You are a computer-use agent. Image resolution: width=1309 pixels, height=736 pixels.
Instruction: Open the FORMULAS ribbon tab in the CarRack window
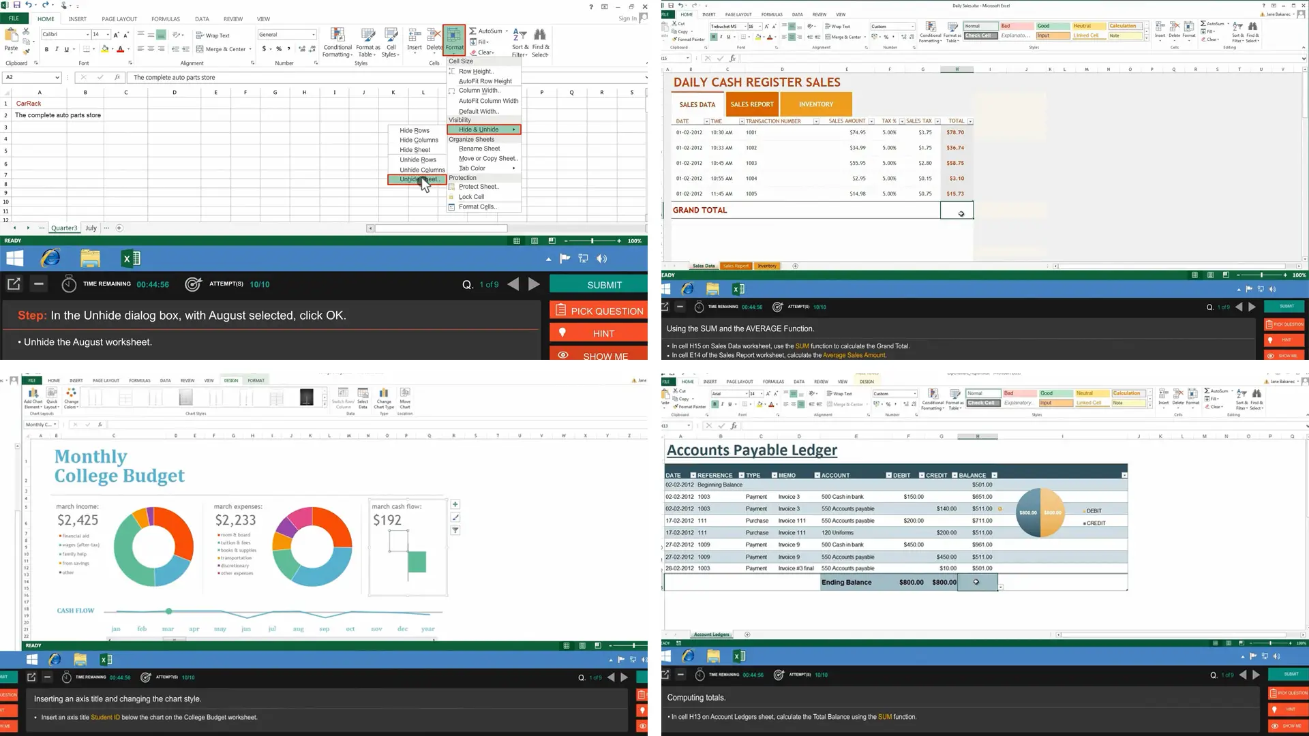point(166,19)
